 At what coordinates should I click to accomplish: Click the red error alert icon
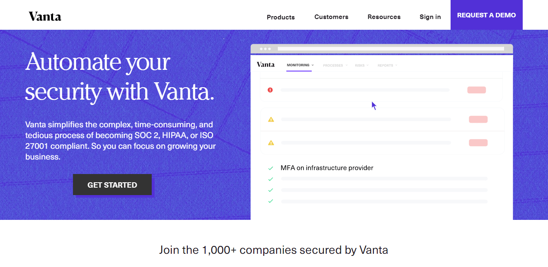point(270,90)
